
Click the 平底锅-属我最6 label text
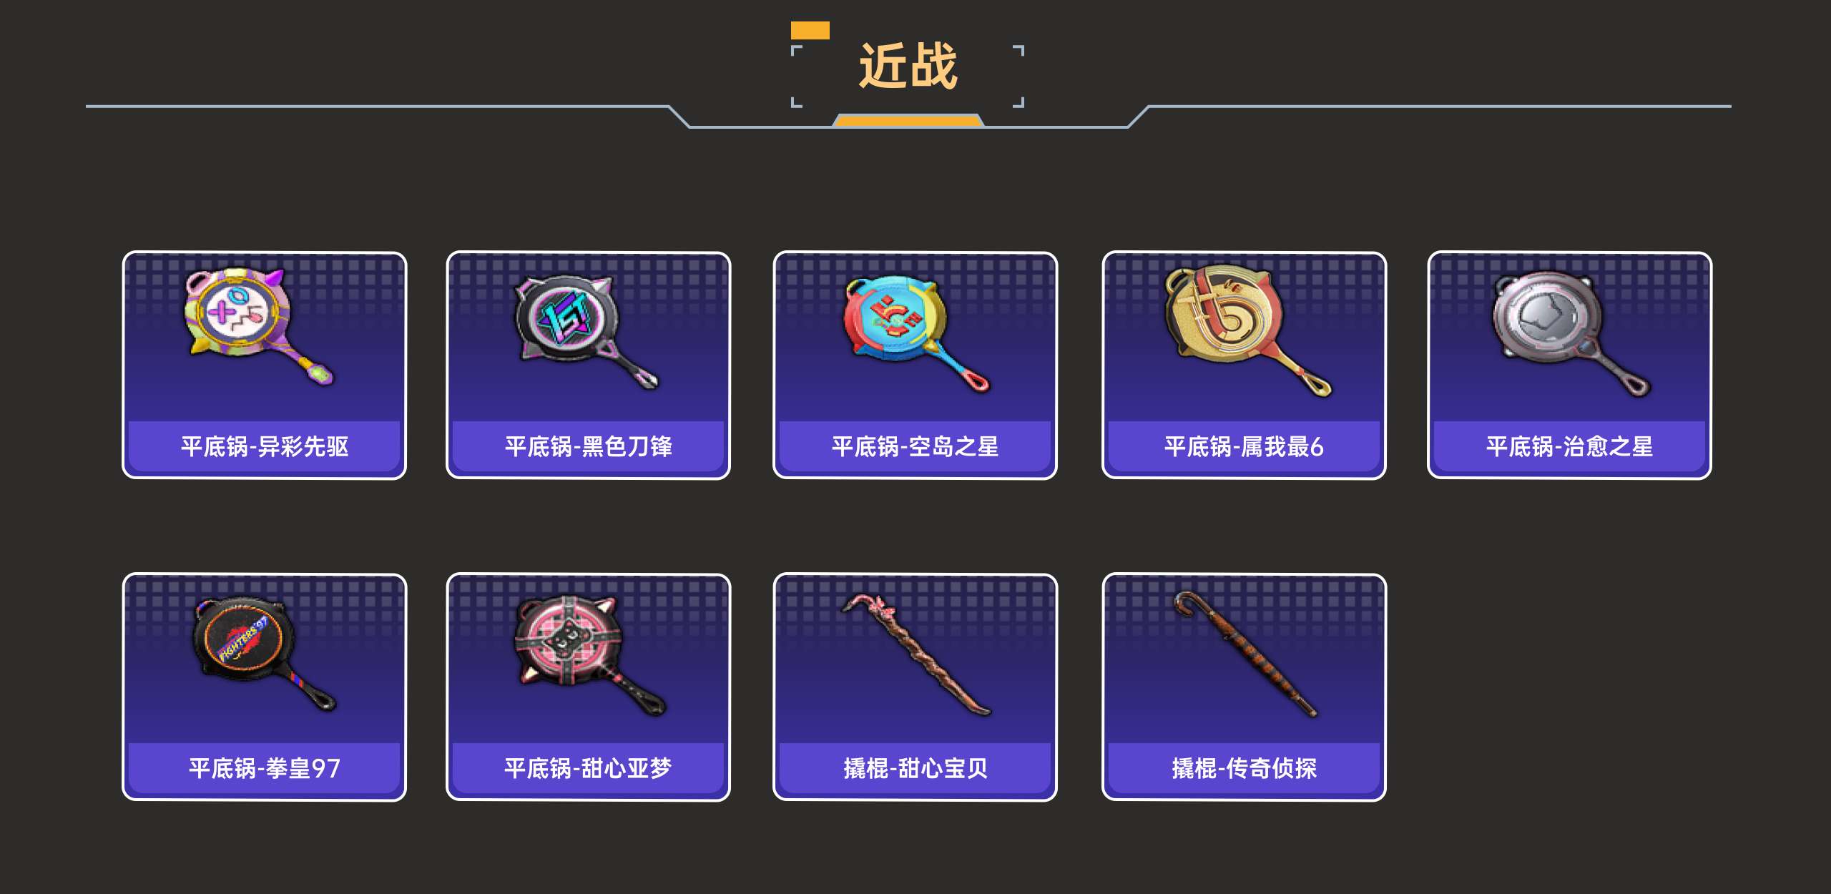tap(1244, 447)
